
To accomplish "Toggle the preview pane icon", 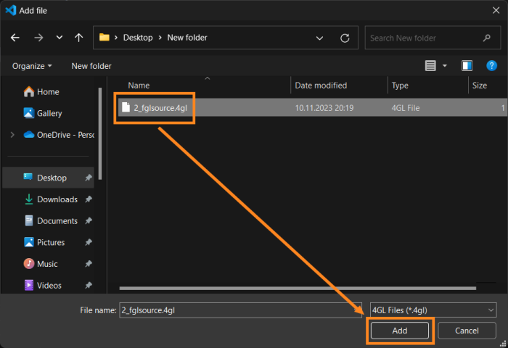I will 467,66.
